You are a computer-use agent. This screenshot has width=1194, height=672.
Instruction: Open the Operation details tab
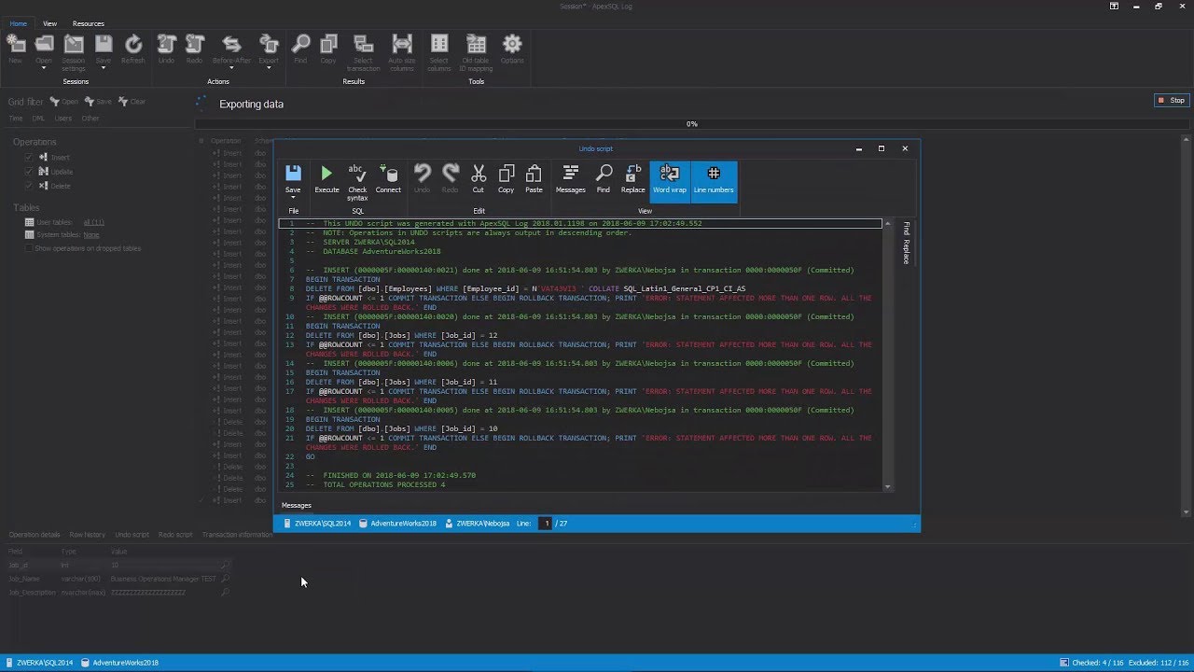[x=35, y=535]
